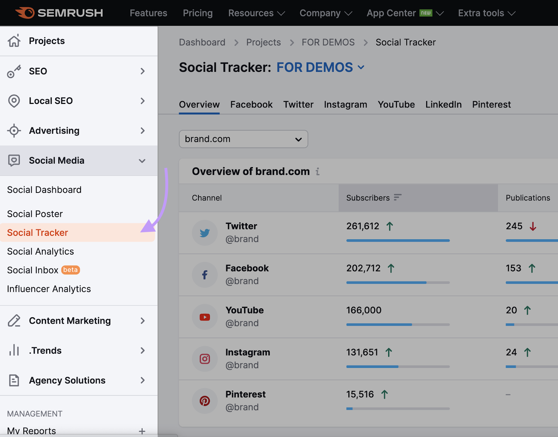
Task: Expand the Agency Solutions chevron
Action: (142, 380)
